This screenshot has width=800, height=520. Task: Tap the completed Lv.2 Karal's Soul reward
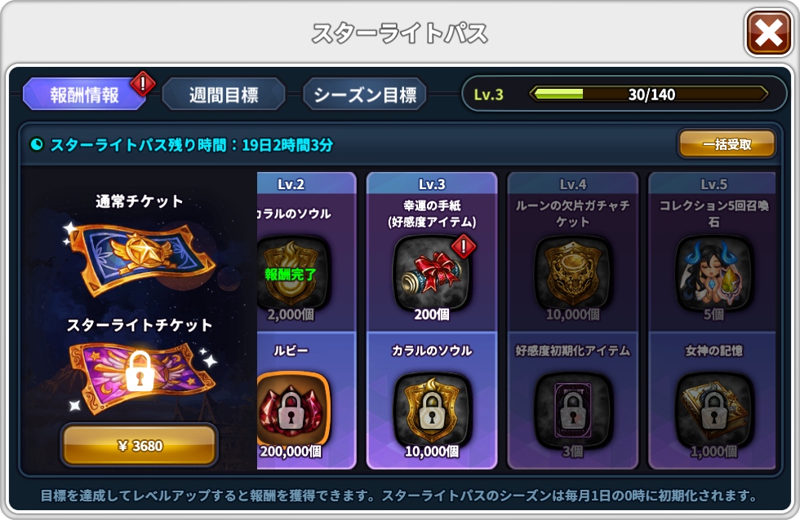(292, 273)
